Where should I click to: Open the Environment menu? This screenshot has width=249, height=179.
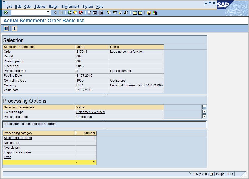70,7
